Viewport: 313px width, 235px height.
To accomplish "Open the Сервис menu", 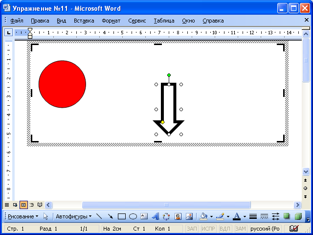I will click(137, 21).
